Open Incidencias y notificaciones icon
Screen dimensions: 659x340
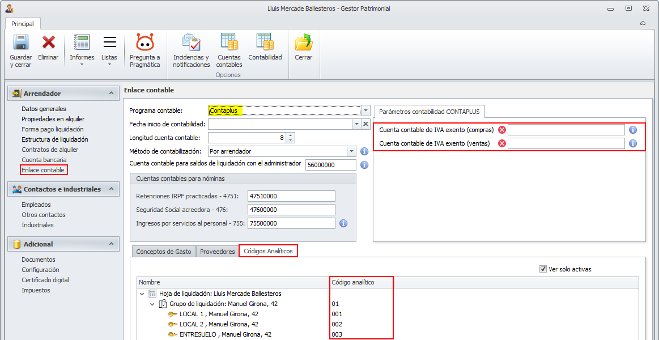pyautogui.click(x=191, y=42)
